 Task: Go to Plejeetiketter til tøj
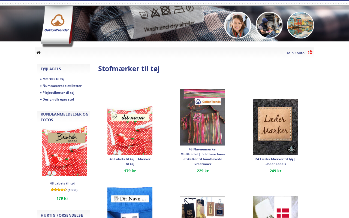57,93
